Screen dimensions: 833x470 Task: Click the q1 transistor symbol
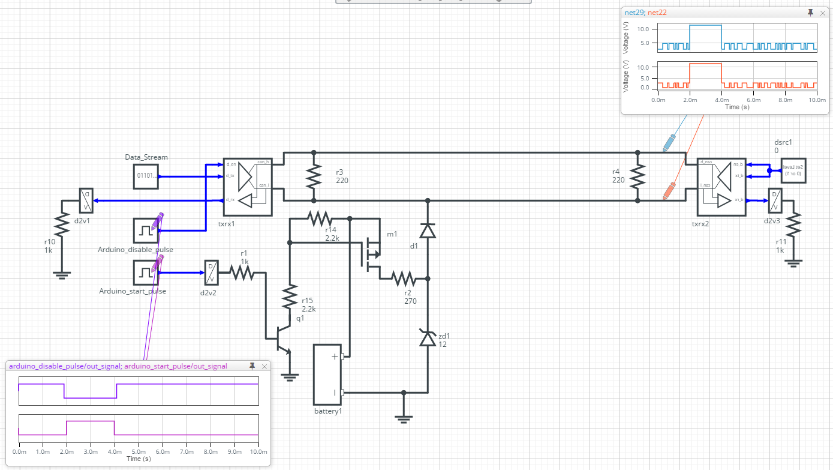(280, 339)
